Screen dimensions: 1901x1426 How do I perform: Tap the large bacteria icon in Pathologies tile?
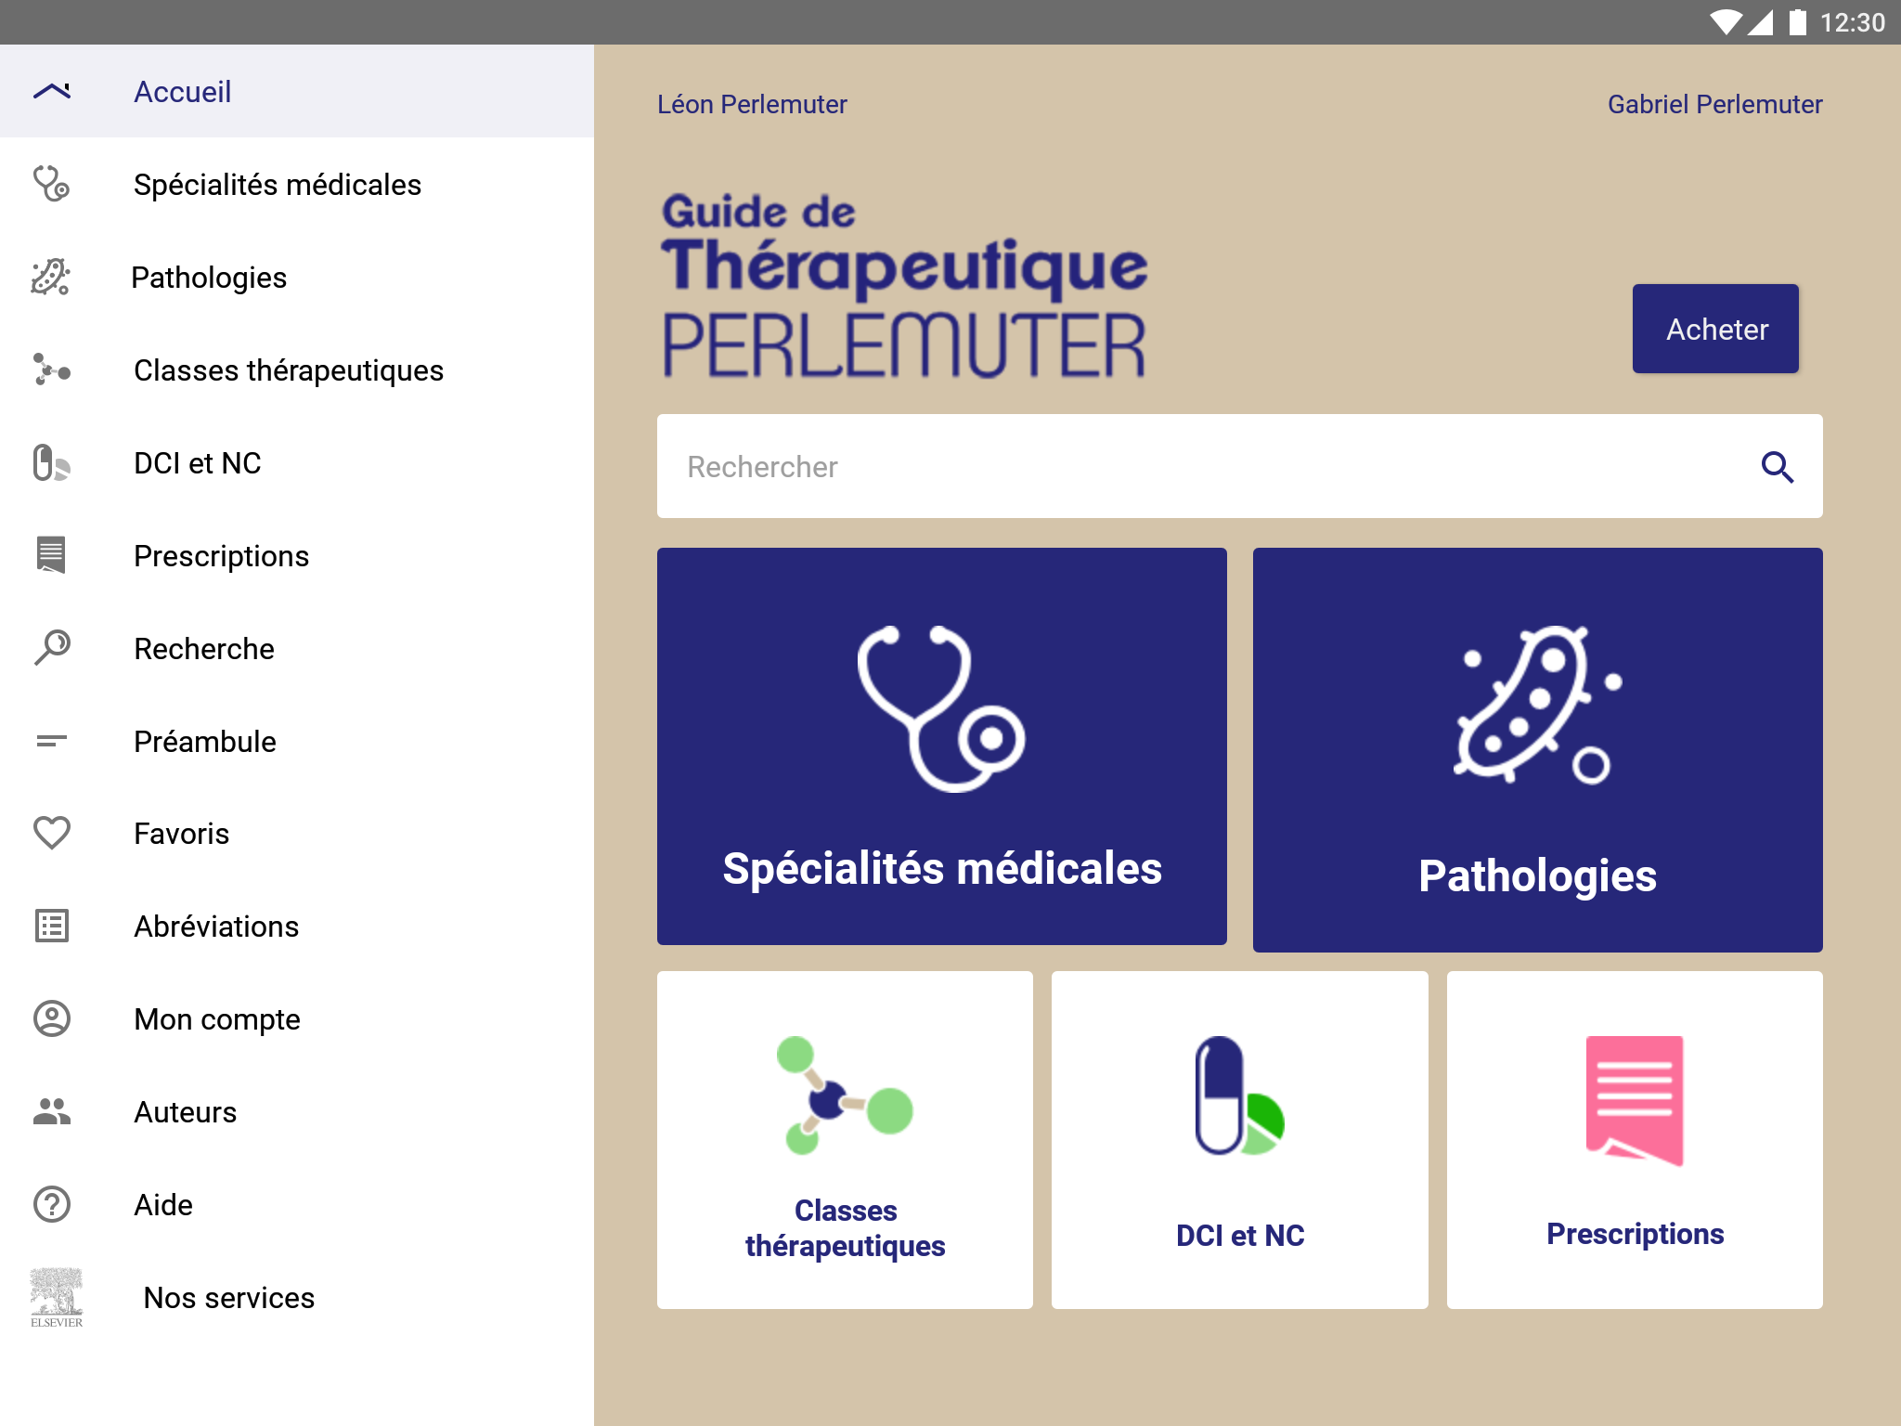[1538, 706]
